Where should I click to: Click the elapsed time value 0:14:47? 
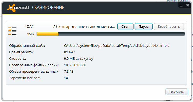69,52
